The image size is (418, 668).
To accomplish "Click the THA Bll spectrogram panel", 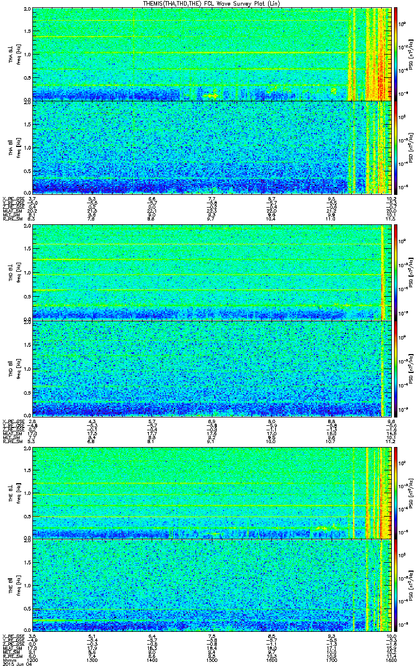I will [212, 148].
